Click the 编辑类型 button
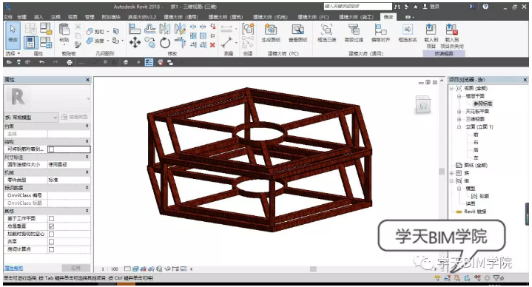Image resolution: width=532 pixels, height=287 pixels. point(74,117)
